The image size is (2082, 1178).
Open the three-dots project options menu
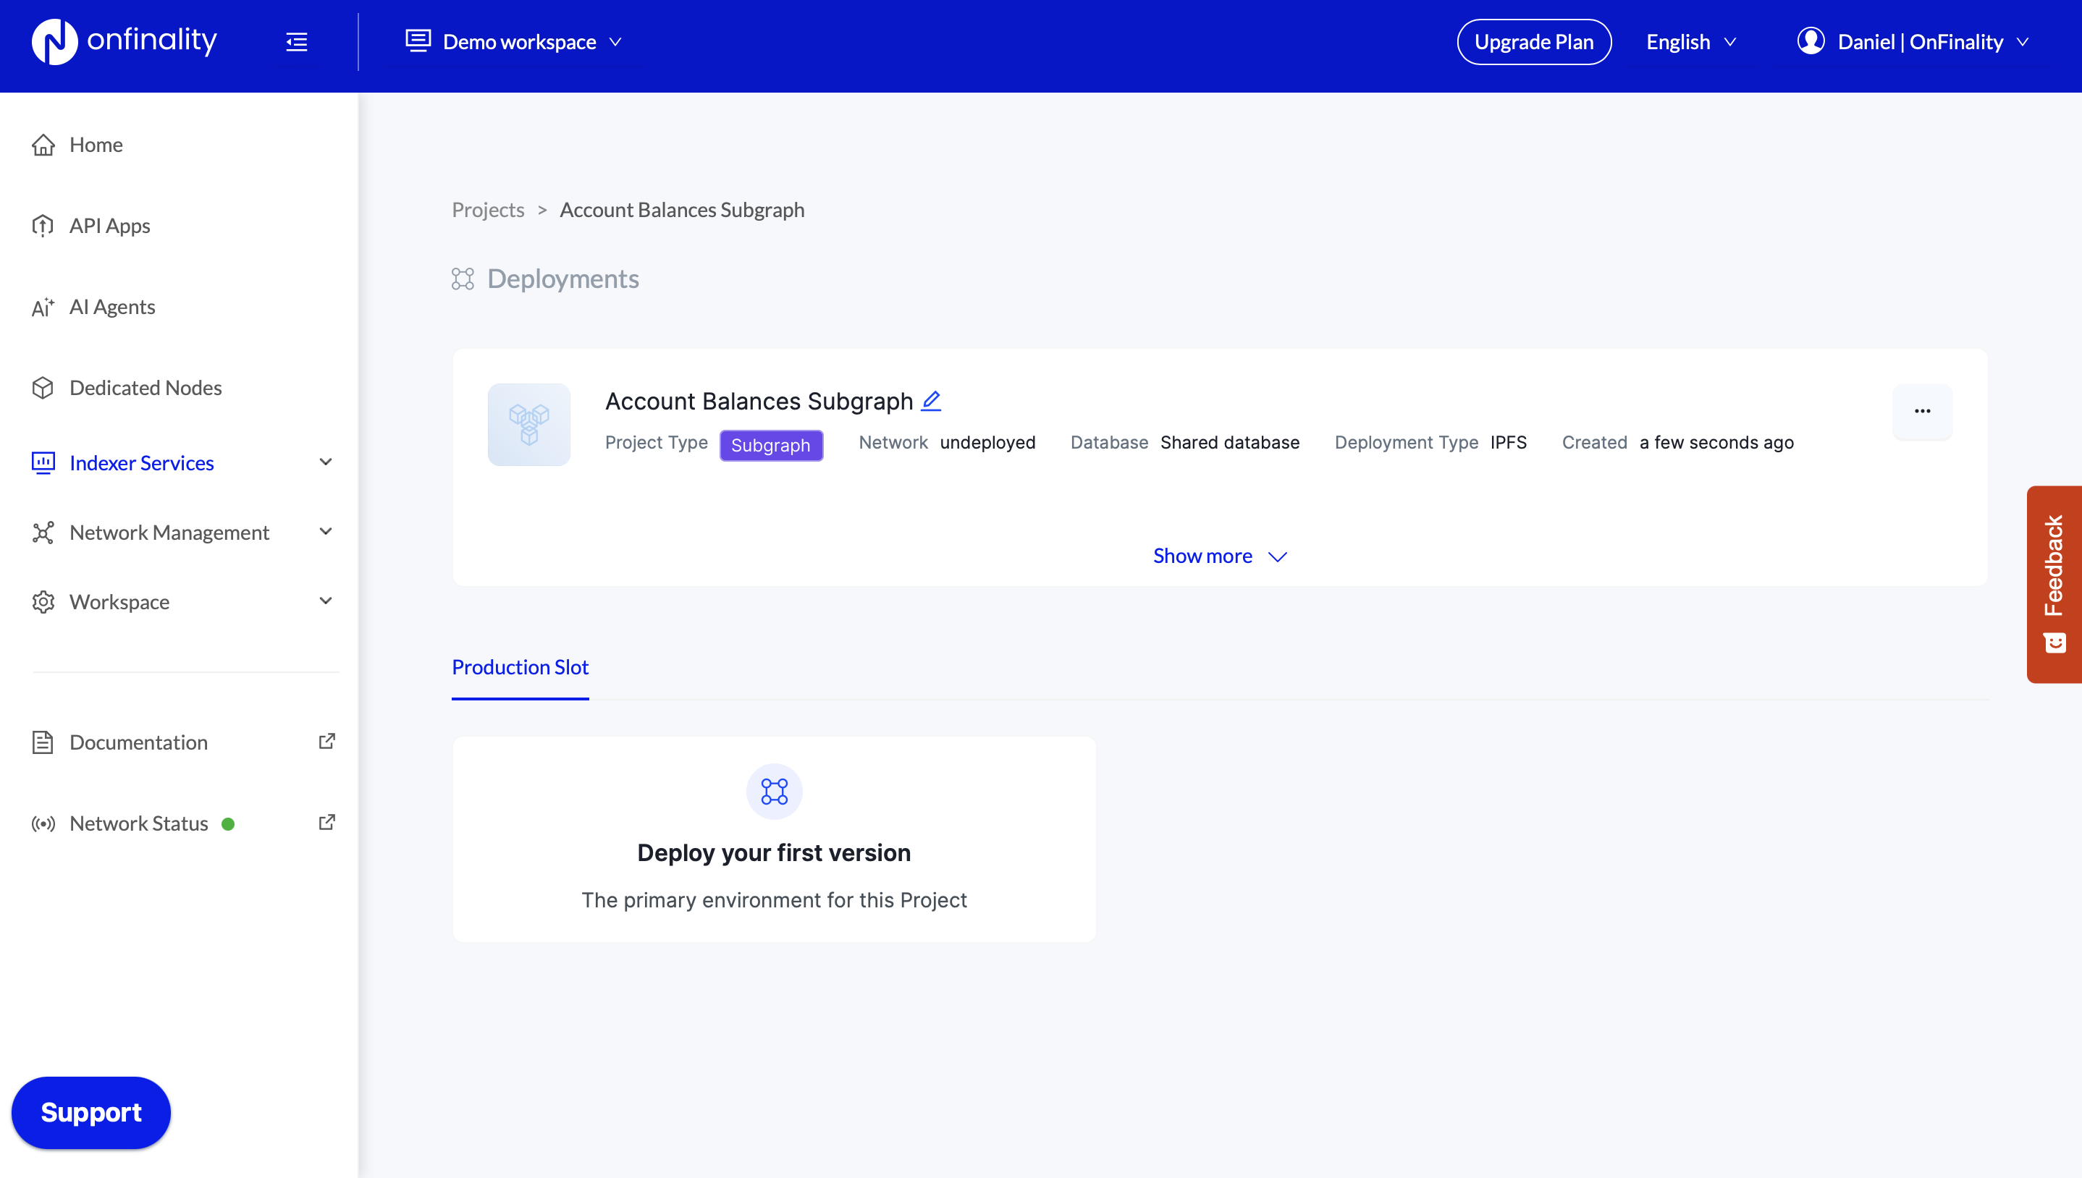click(x=1922, y=411)
